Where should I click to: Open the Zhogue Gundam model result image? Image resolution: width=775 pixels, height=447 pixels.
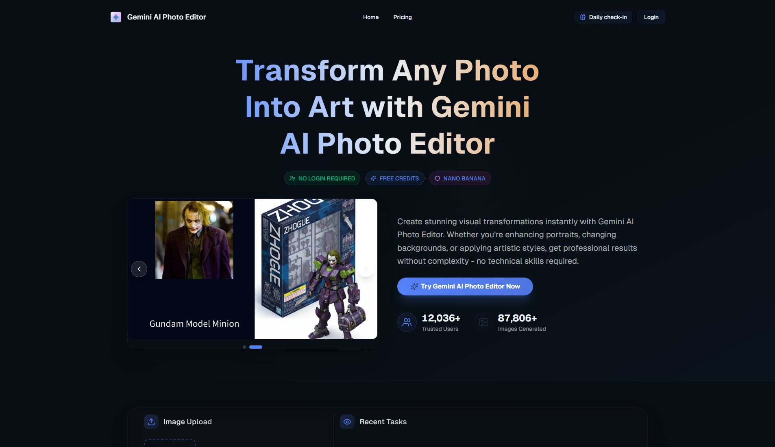pos(316,269)
